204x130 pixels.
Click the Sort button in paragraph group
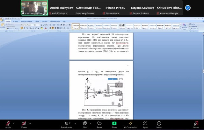pos(67,25)
